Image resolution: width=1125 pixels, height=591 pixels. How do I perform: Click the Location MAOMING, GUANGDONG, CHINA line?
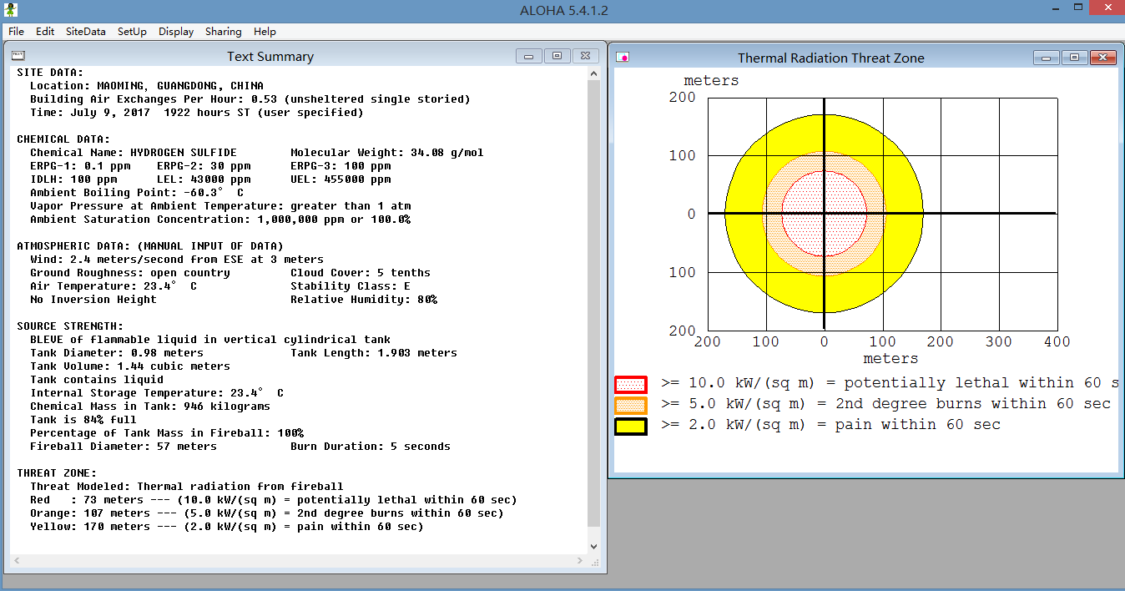click(x=147, y=86)
